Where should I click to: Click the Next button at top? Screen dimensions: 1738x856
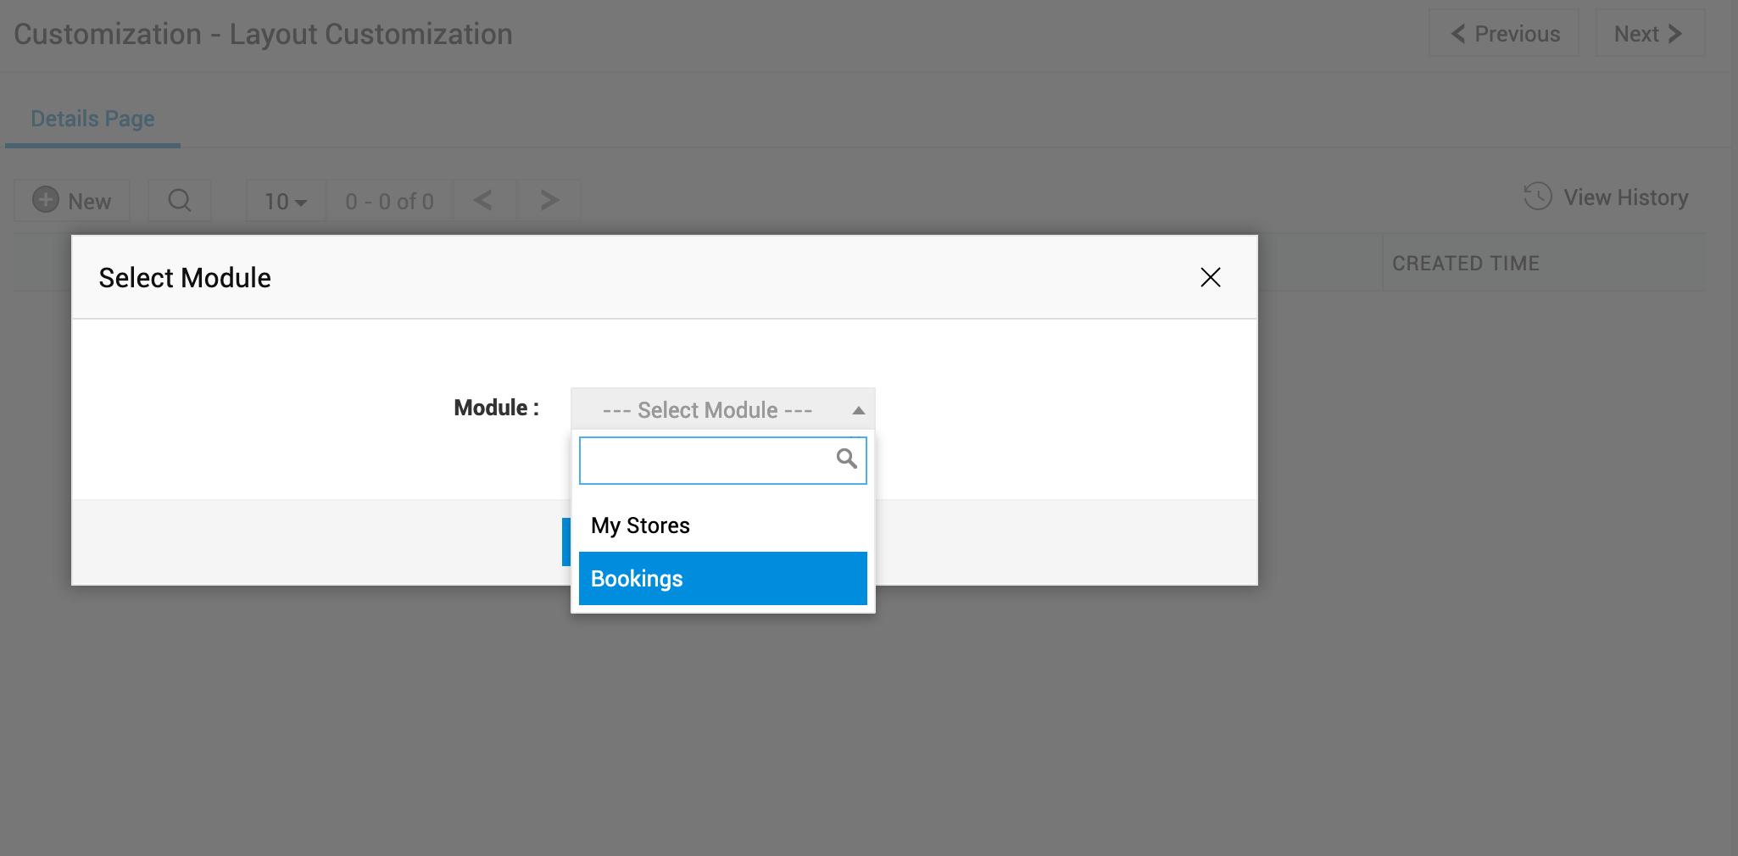click(x=1650, y=34)
